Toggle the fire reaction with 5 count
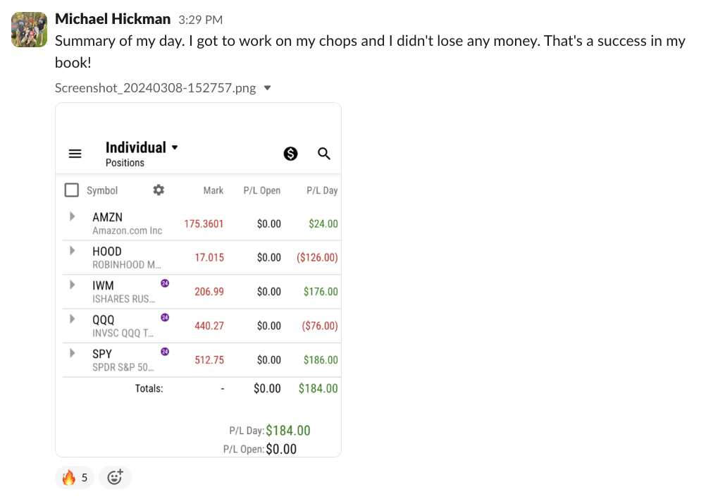Image resolution: width=706 pixels, height=499 pixels. tap(75, 478)
